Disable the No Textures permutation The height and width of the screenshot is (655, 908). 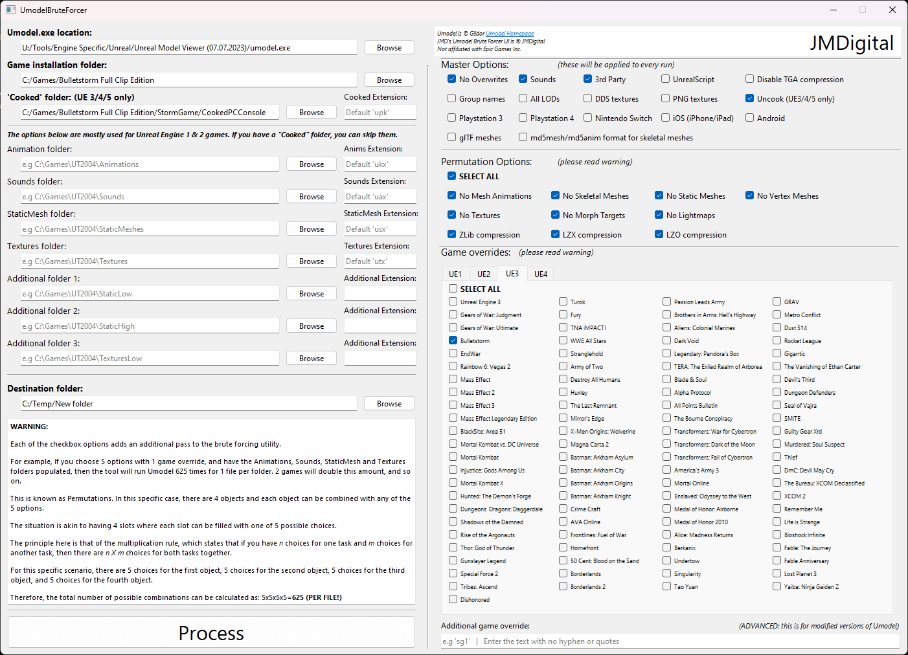tap(451, 214)
